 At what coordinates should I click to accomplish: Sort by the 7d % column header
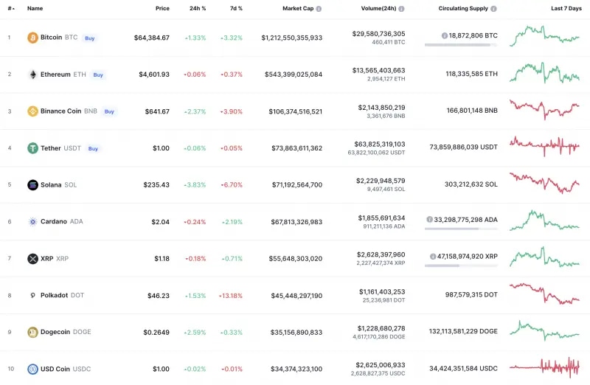point(235,9)
